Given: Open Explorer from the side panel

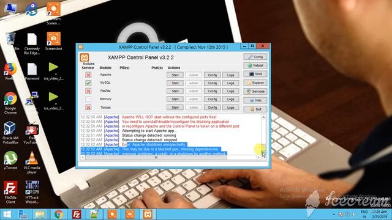Looking at the screenshot, I should (255, 83).
